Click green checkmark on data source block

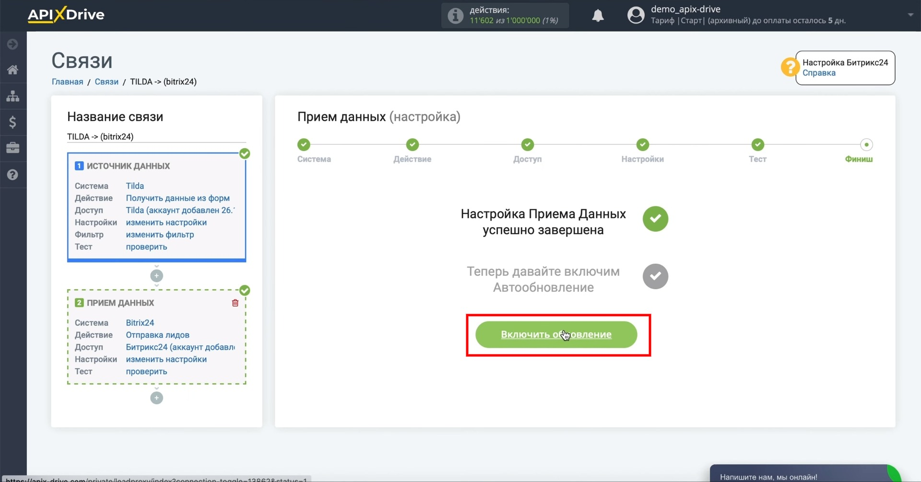(245, 153)
